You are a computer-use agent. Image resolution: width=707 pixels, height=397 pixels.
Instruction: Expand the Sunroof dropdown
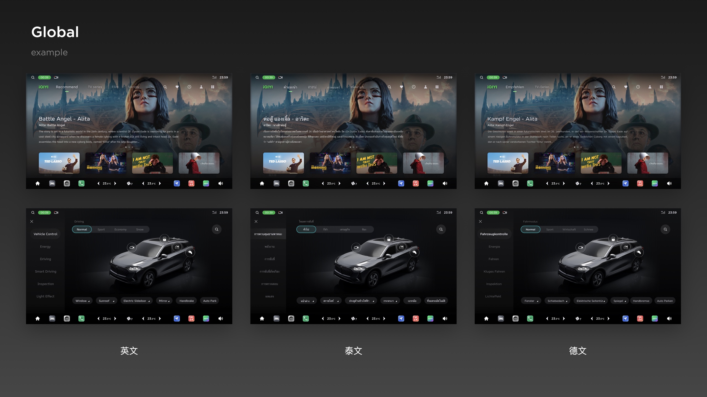107,301
